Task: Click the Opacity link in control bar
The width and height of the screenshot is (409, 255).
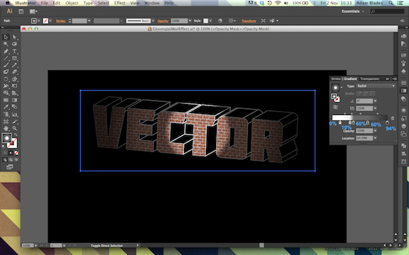Action: [x=163, y=21]
